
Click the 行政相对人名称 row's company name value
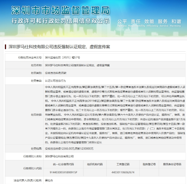59,156
